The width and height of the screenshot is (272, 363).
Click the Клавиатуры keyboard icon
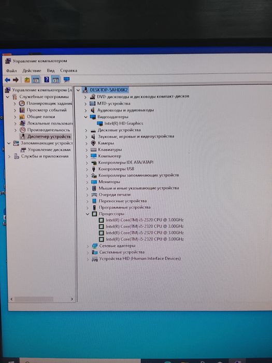[x=93, y=149]
